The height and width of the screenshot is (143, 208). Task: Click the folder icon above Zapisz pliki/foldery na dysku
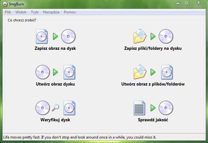[140, 36]
